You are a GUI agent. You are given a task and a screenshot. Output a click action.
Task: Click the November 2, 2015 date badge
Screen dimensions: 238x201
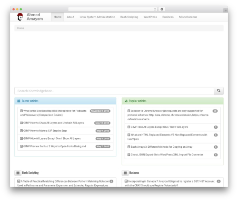pos(100,111)
